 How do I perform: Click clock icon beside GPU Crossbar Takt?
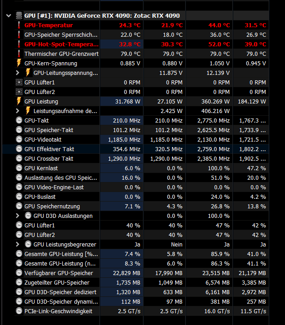pyautogui.click(x=19, y=158)
